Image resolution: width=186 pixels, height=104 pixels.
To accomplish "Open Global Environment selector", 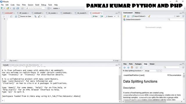I will click(132, 19).
